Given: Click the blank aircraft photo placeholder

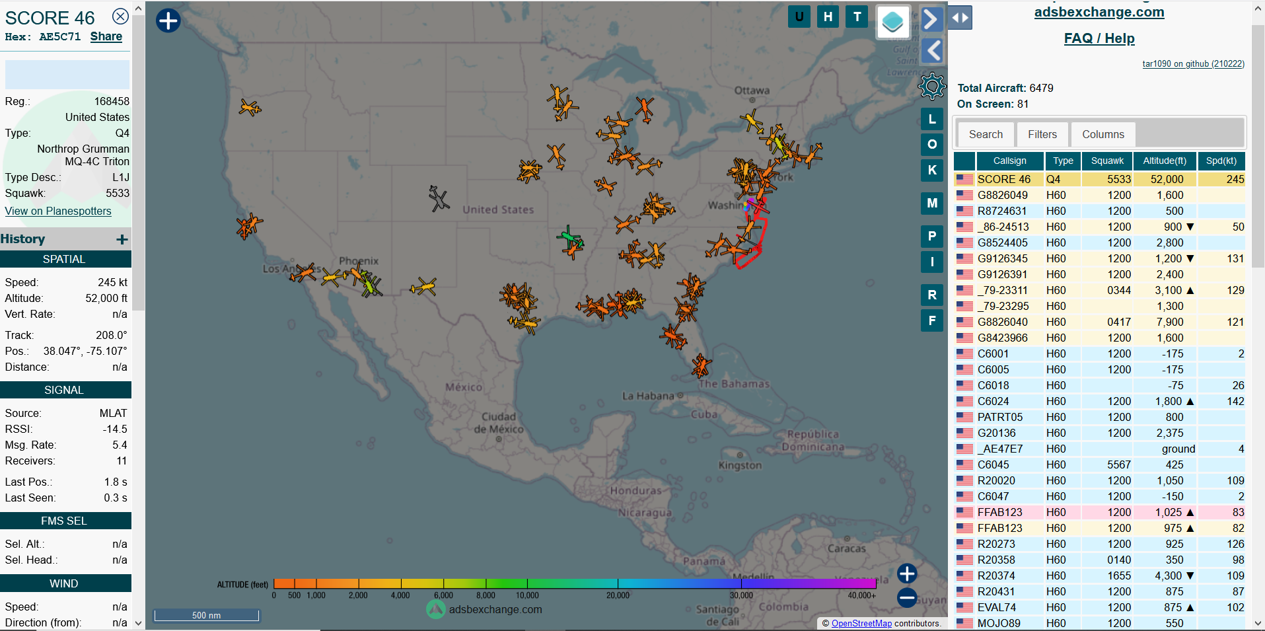Looking at the screenshot, I should (67, 75).
